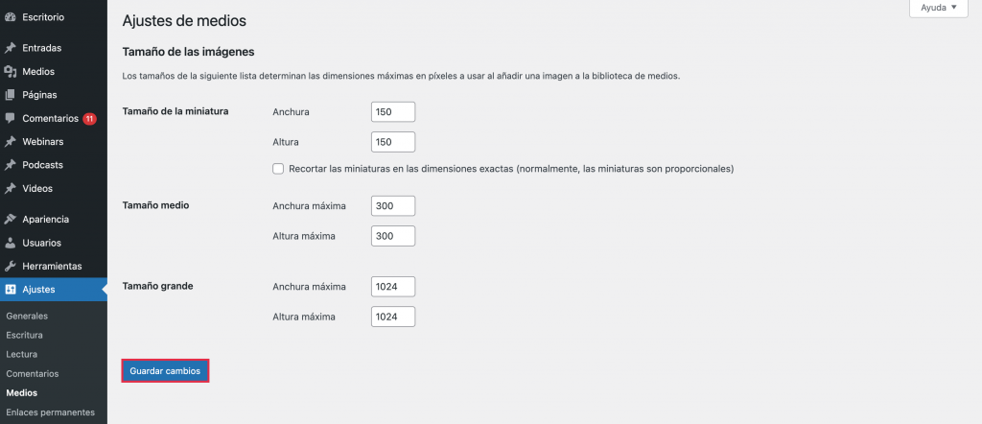The width and height of the screenshot is (982, 424).
Task: Click the Usuarios person icon
Action: click(10, 243)
